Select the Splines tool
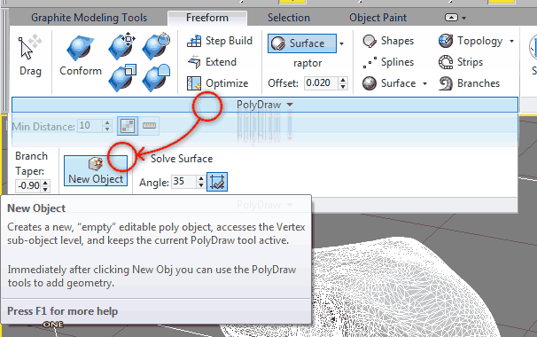 [x=388, y=62]
